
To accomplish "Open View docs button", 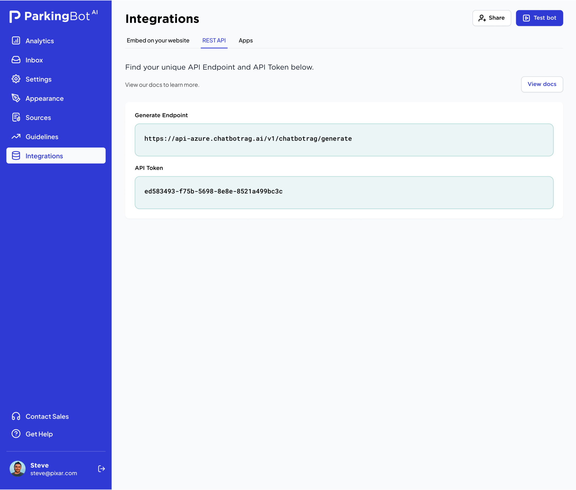I will pos(542,84).
